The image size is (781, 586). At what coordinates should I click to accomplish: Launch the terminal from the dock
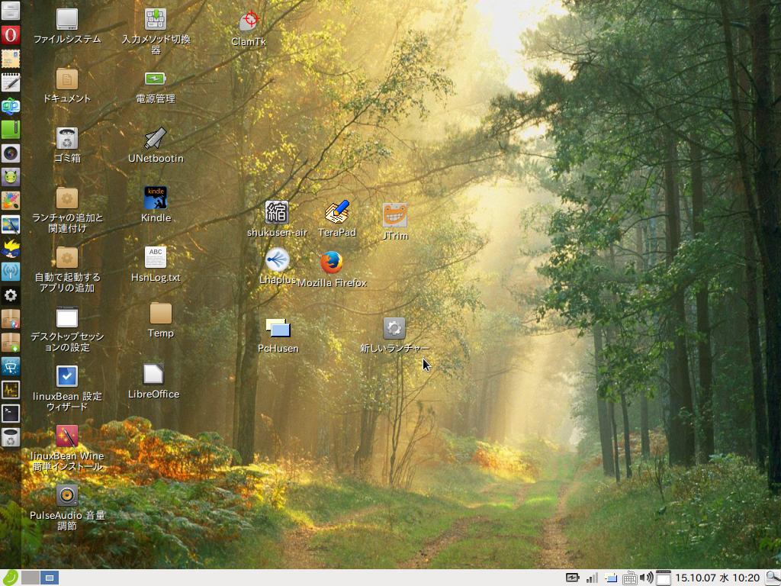pos(11,413)
